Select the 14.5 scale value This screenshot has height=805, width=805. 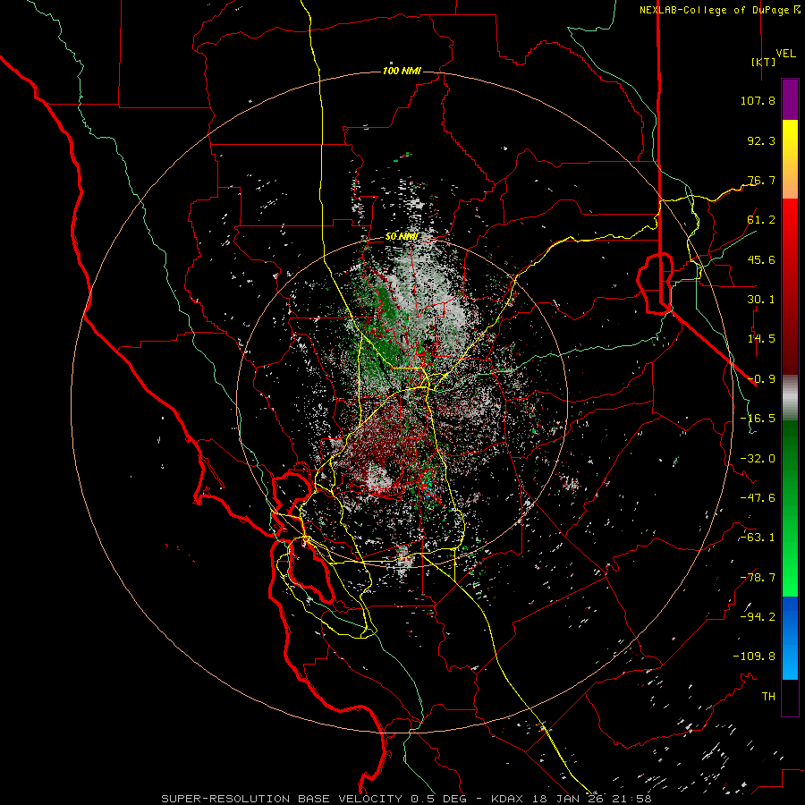click(x=761, y=339)
